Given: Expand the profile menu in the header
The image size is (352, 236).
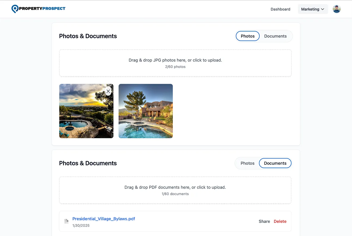Looking at the screenshot, I should (337, 9).
